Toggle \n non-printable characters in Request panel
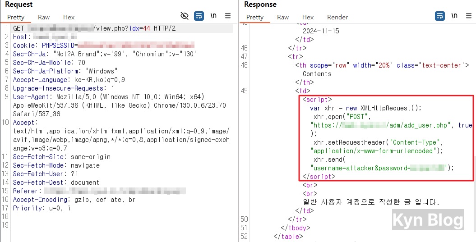 point(214,15)
